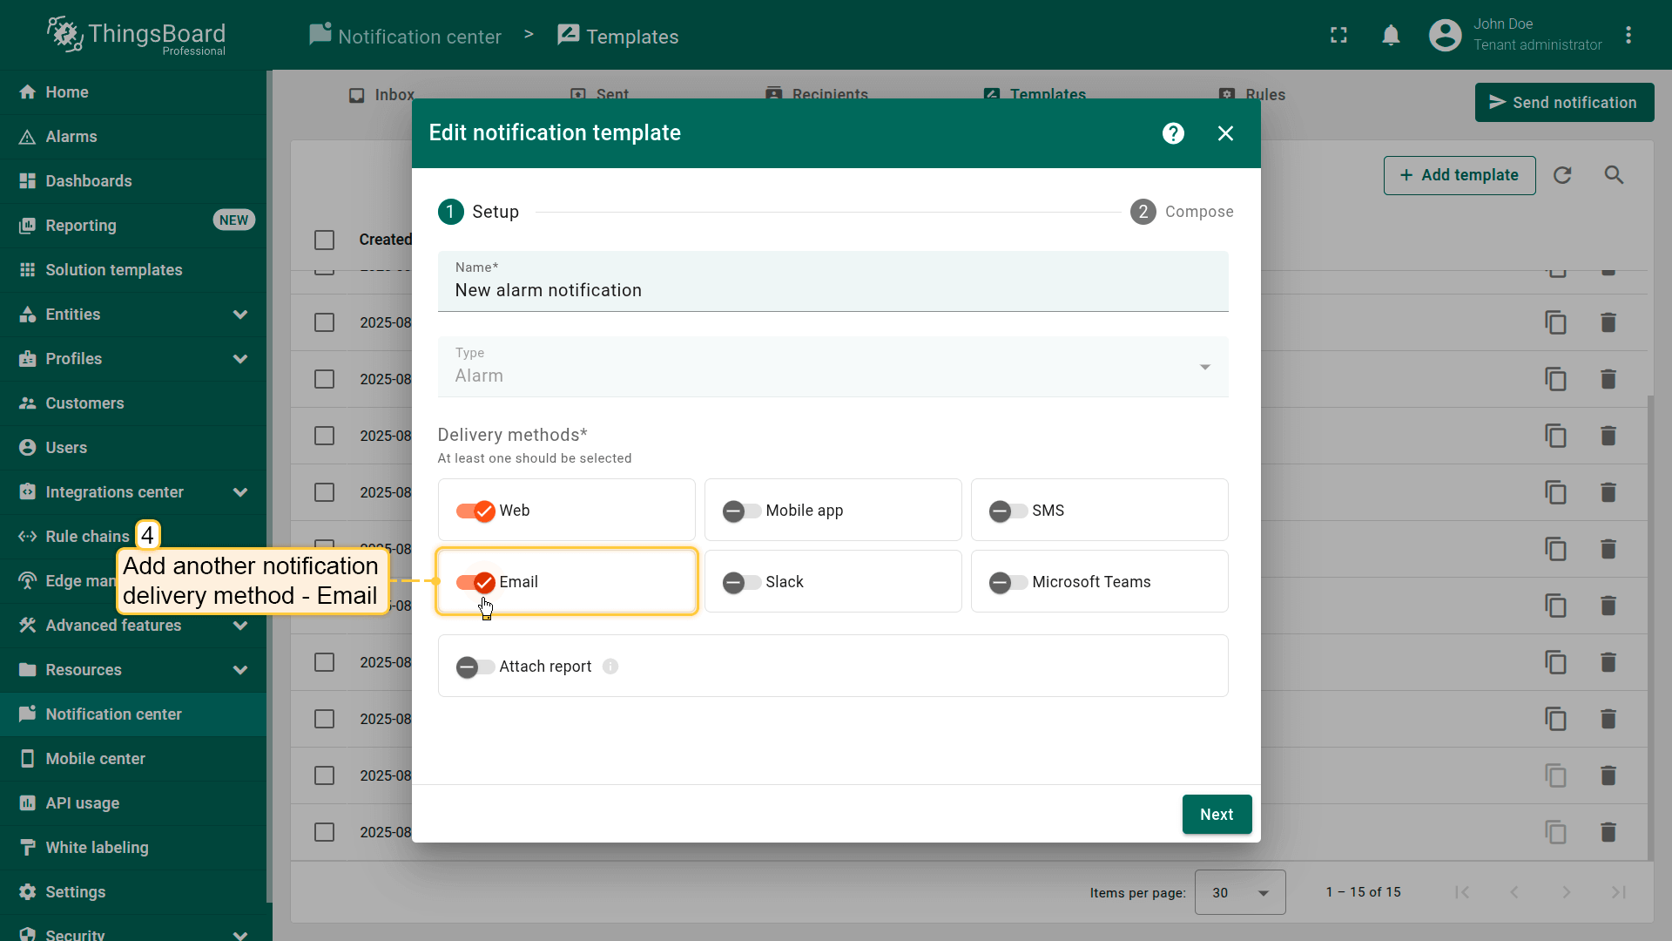This screenshot has height=941, width=1672.
Task: Click the Send notification button
Action: click(1563, 103)
